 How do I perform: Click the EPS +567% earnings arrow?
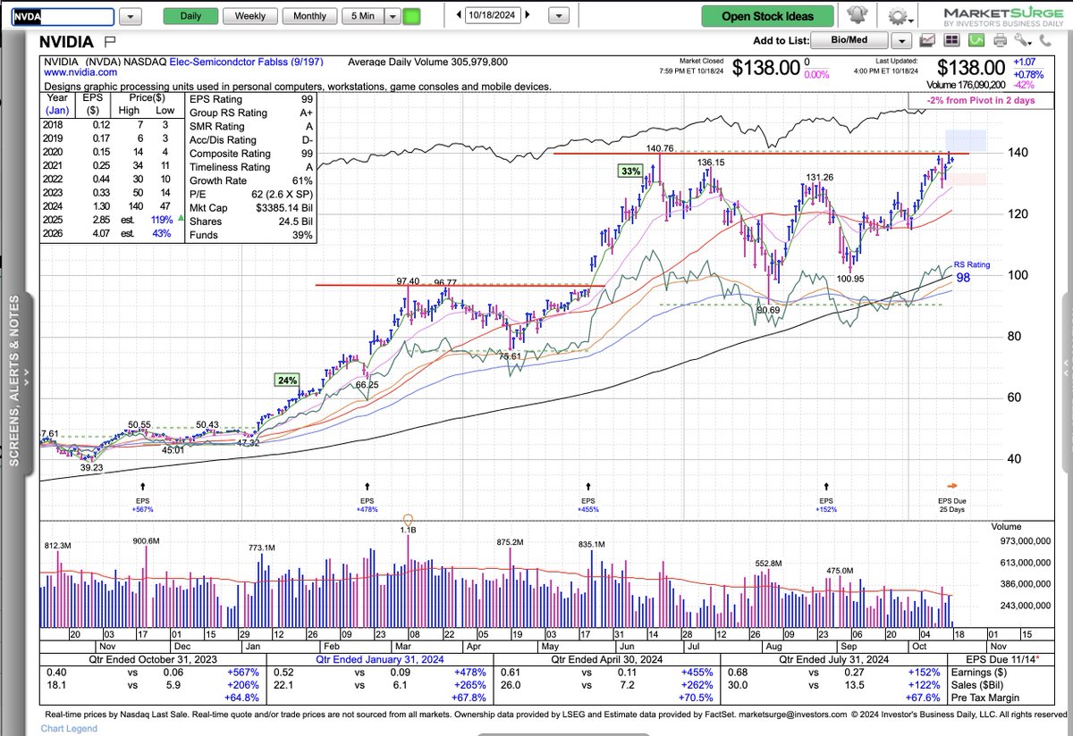pos(143,488)
